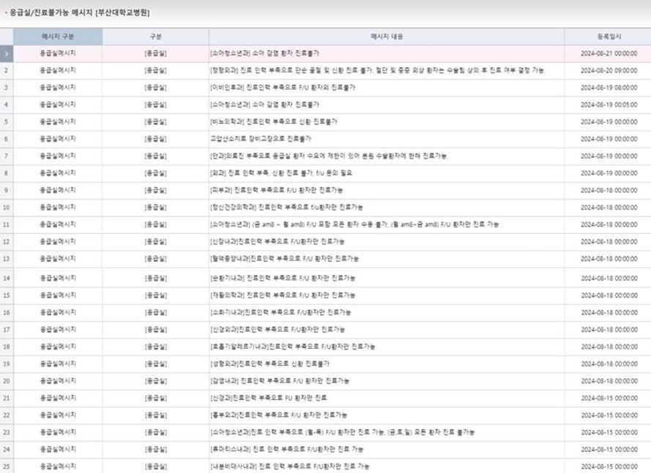Select the [호흡기알레르기내과] 진료인력 부족 message
Image resolution: width=651 pixels, height=473 pixels.
[x=293, y=347]
